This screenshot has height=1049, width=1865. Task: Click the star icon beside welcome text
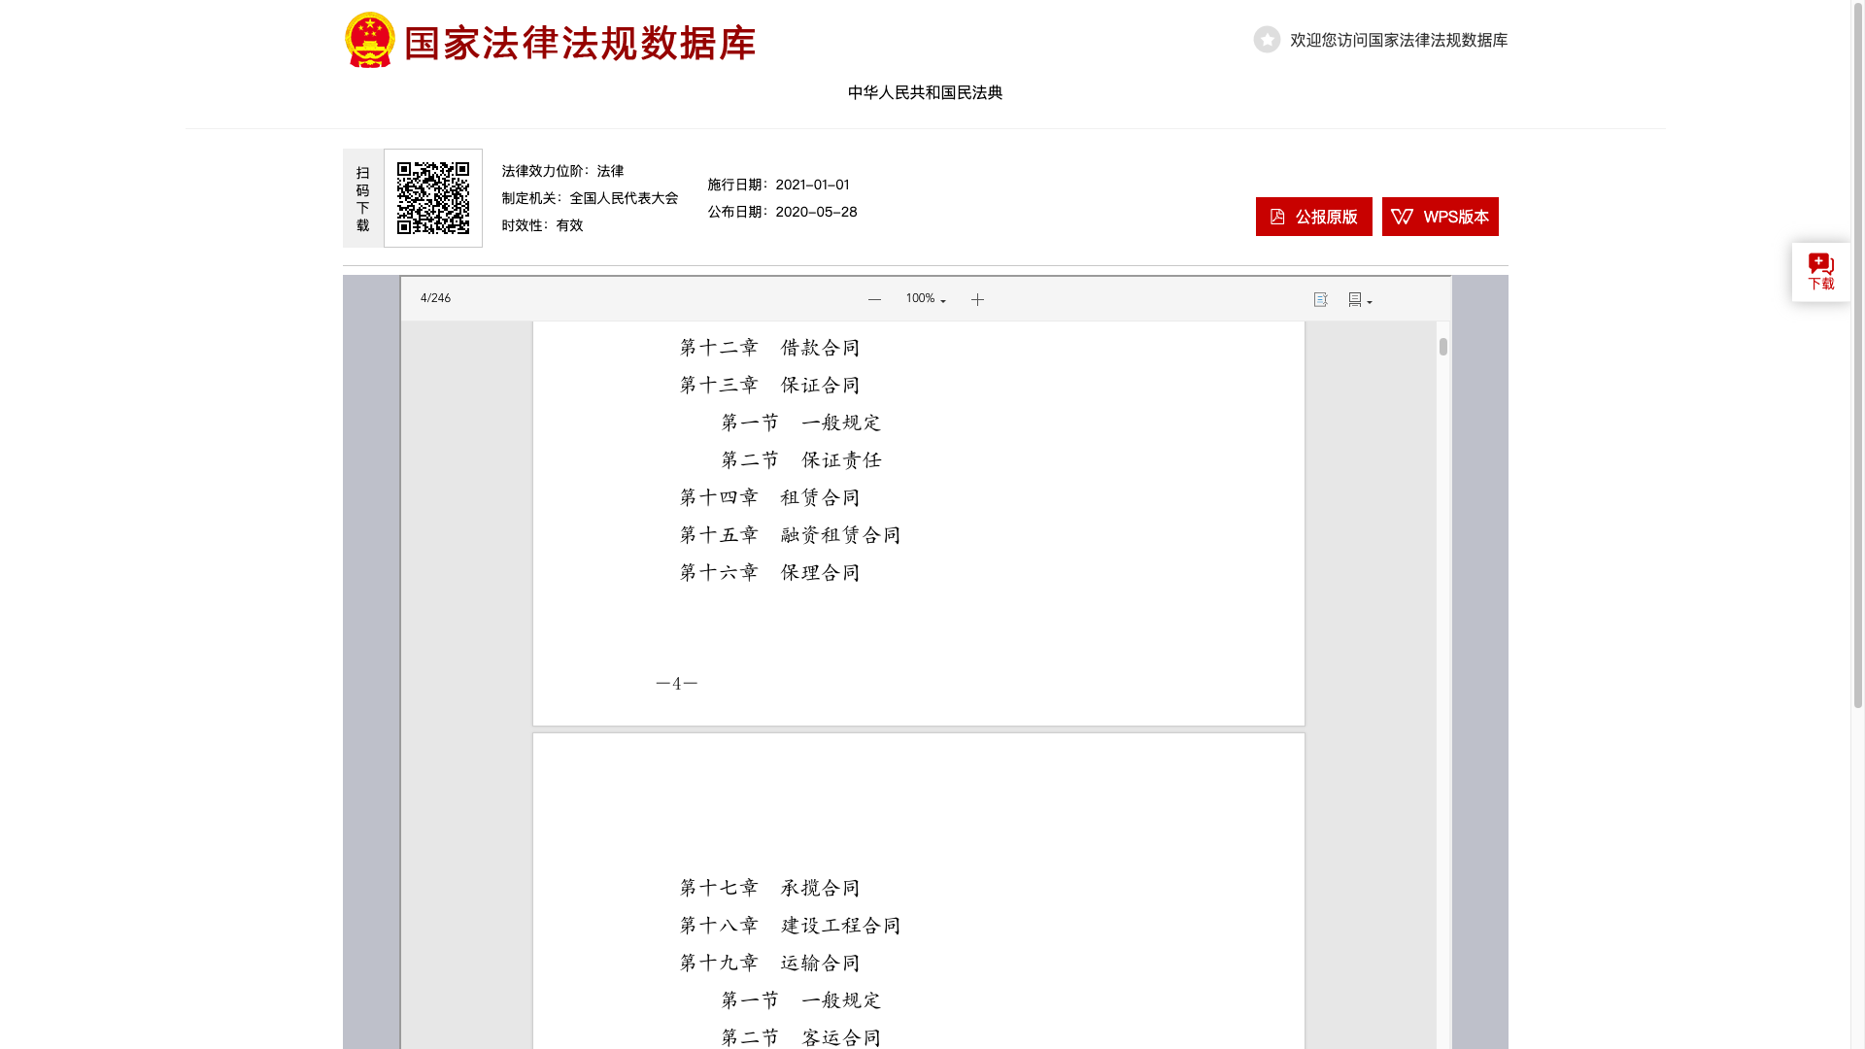[1267, 40]
